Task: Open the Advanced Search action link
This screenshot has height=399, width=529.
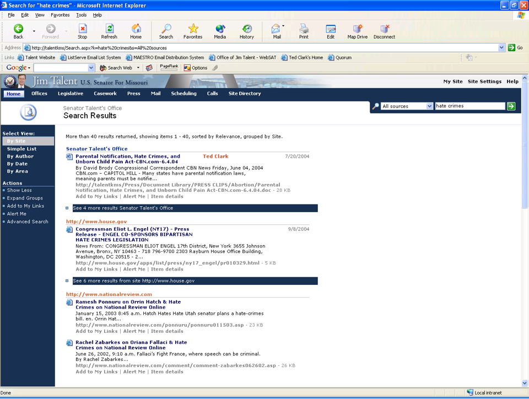Action: click(x=28, y=222)
